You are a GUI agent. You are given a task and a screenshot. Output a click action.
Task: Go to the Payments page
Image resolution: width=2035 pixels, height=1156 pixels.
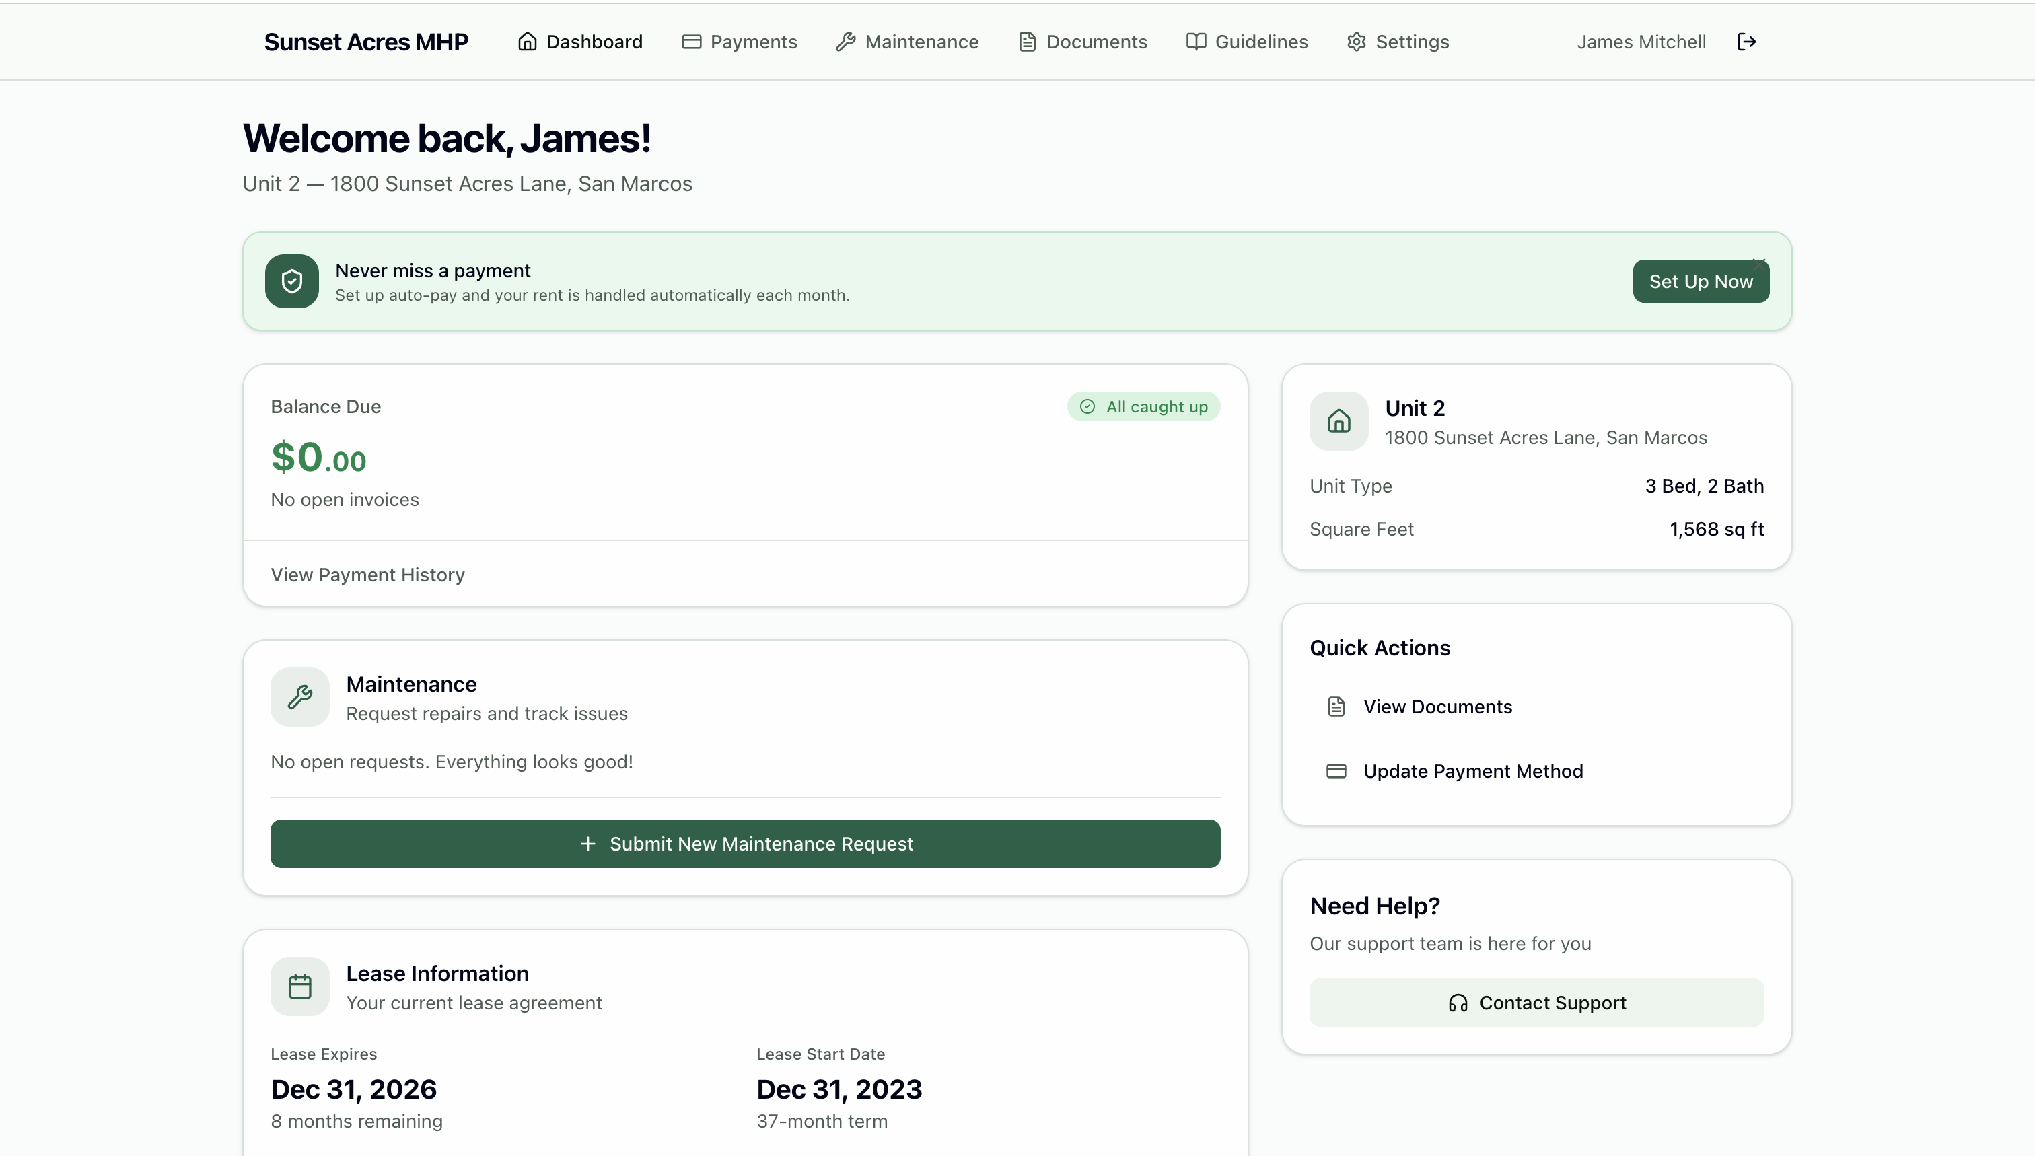click(739, 41)
